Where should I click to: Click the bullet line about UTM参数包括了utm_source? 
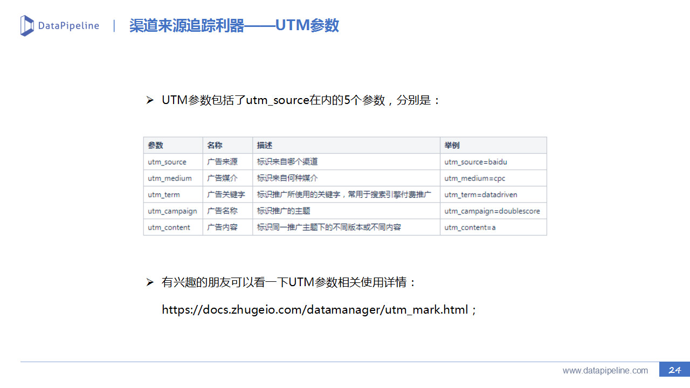[x=301, y=100]
